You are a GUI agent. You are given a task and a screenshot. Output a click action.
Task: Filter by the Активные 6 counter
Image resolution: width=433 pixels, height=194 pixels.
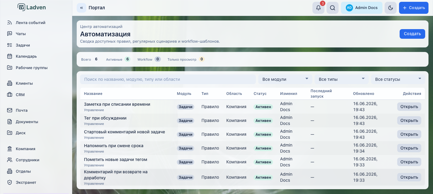tap(118, 59)
